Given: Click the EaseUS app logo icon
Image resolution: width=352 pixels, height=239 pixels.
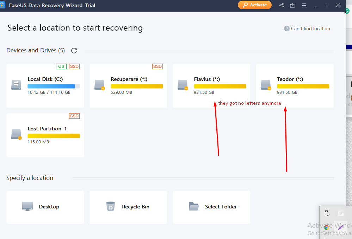Looking at the screenshot, I should coord(2,5).
